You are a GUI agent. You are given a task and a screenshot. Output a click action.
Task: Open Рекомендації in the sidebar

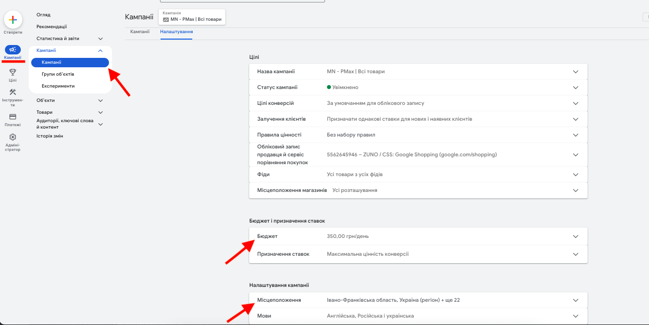pyautogui.click(x=52, y=27)
